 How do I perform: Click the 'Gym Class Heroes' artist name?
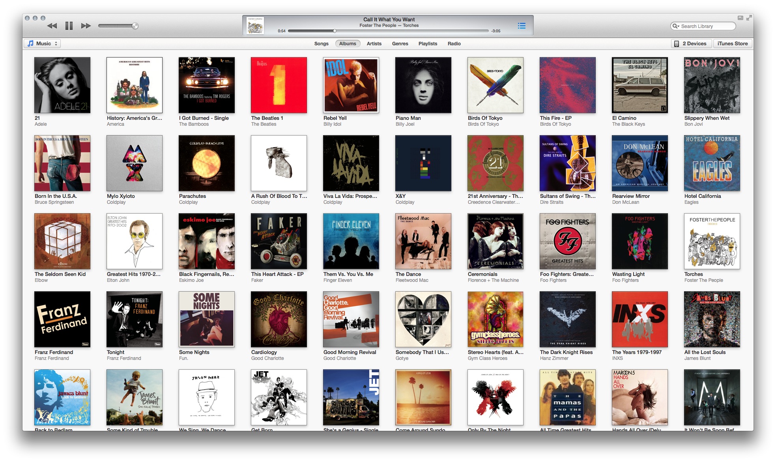488,358
